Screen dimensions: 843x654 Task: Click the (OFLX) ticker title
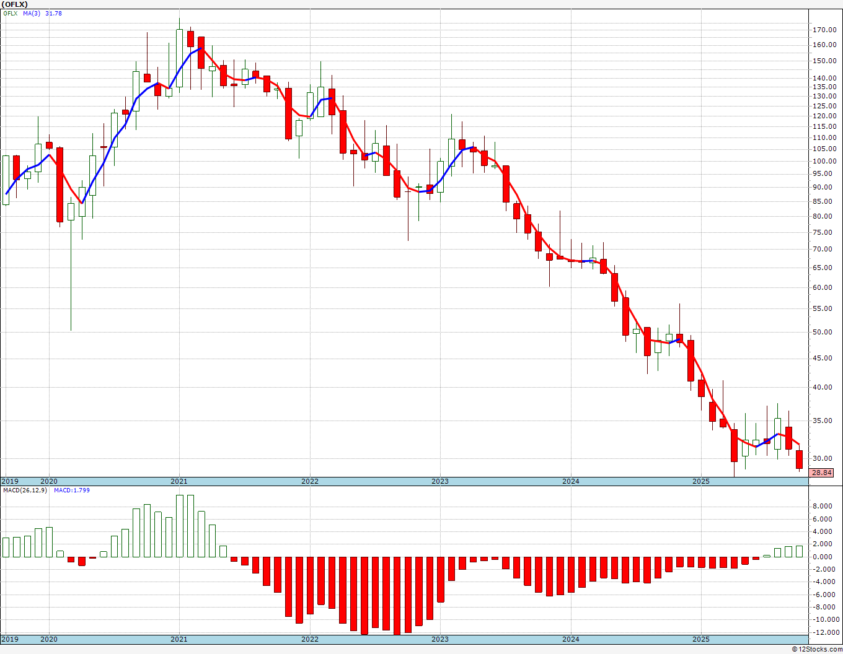pyautogui.click(x=14, y=4)
